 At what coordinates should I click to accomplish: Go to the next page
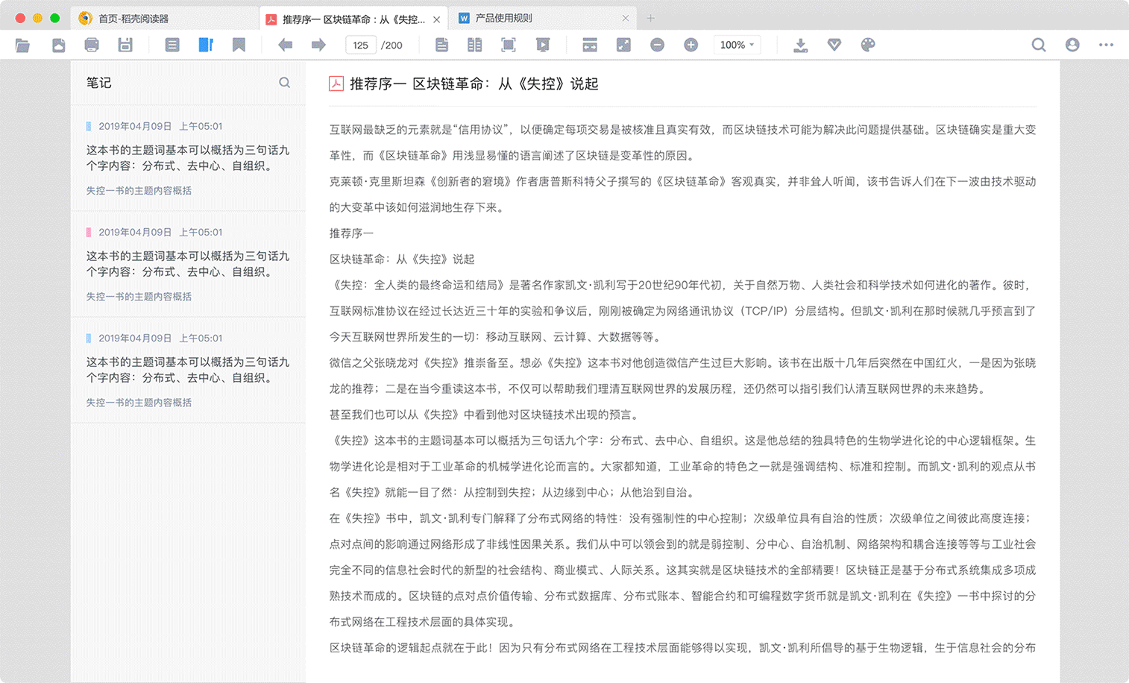[318, 45]
